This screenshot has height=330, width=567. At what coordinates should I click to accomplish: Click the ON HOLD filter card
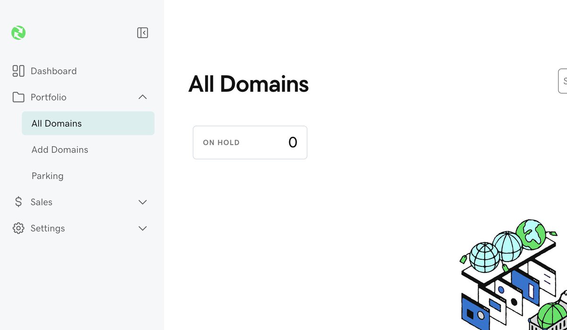(250, 142)
